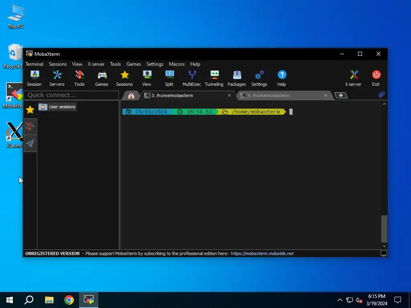Open This PC desktop icon
This screenshot has width=411, height=308.
coord(16,16)
